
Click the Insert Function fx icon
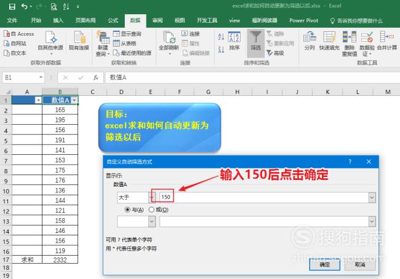[x=96, y=77]
